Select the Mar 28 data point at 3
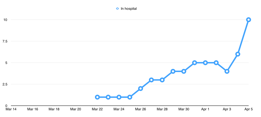Image resolution: width=261 pixels, height=117 pixels. click(x=162, y=80)
